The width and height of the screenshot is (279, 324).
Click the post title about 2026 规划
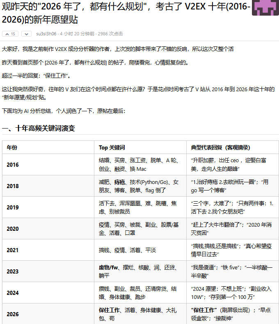pos(123,13)
